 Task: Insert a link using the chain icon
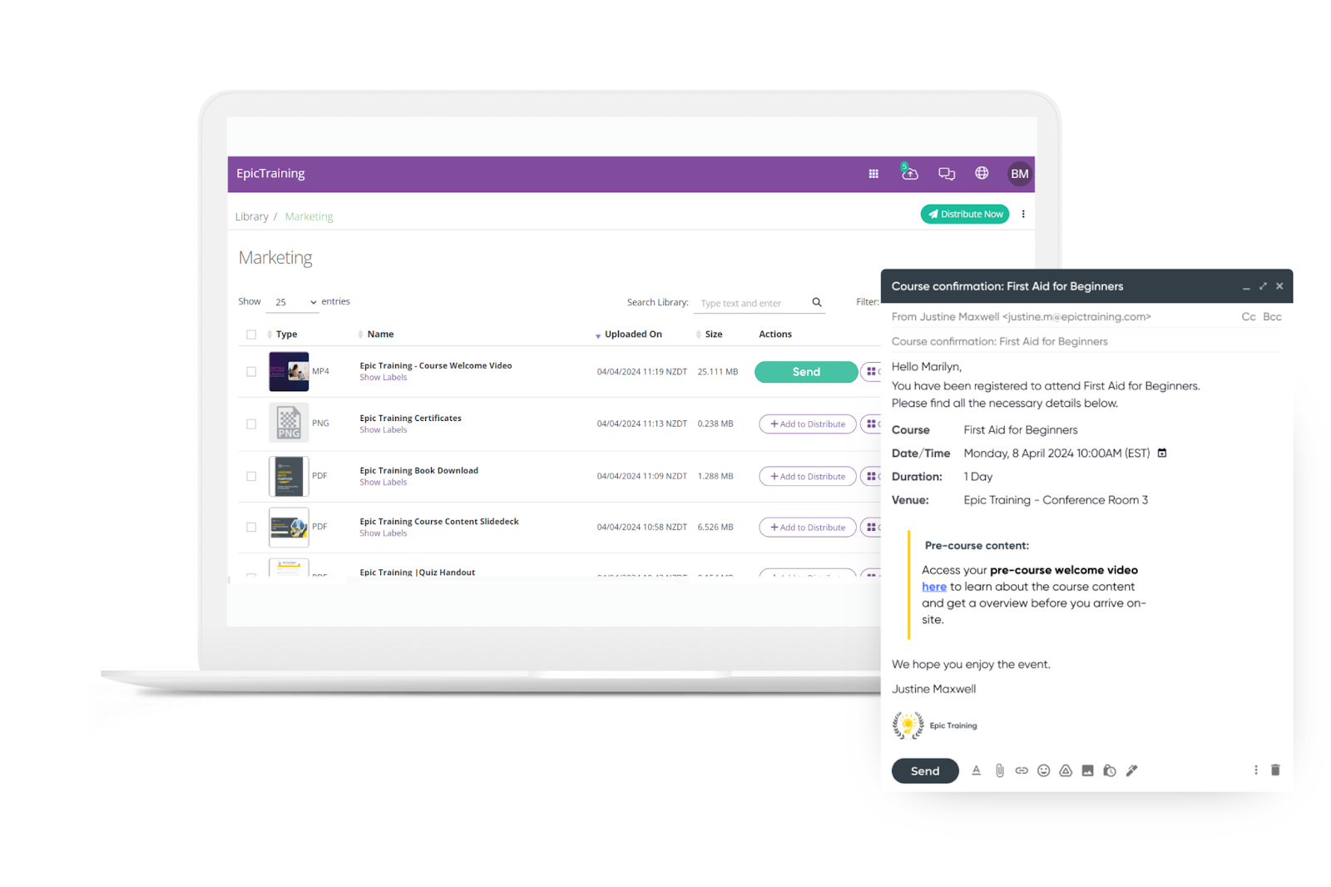1022,771
